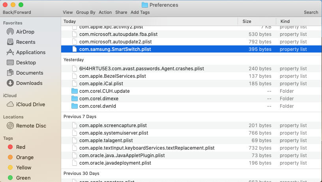Open the Action toolbar dropdown

[105, 12]
